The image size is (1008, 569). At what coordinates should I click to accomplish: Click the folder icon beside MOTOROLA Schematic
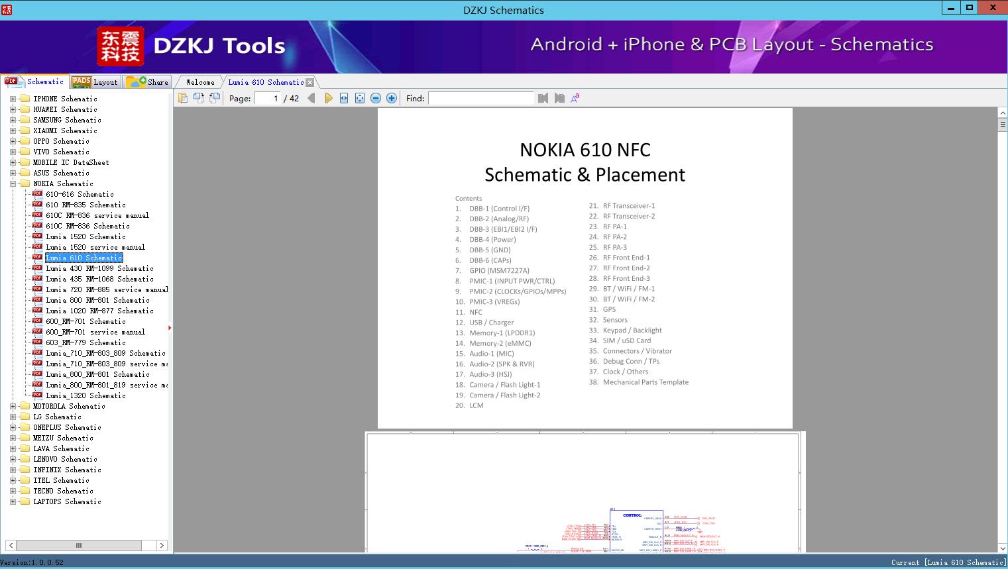click(25, 406)
